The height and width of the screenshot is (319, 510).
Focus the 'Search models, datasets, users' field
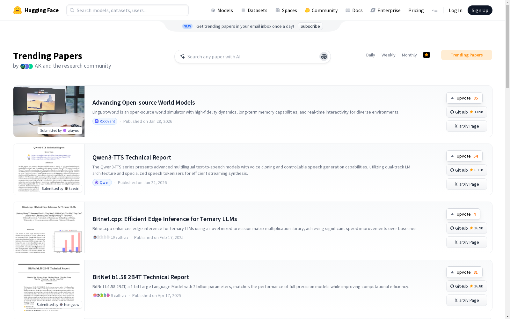coord(127,10)
